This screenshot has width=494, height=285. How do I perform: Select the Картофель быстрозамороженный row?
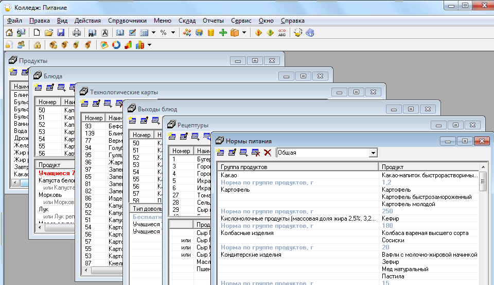pyautogui.click(x=427, y=197)
